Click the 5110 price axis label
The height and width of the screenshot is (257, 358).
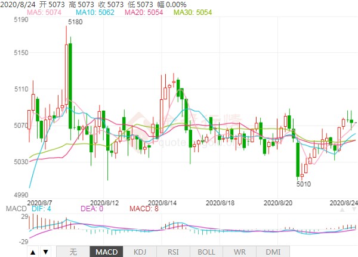tap(21, 89)
